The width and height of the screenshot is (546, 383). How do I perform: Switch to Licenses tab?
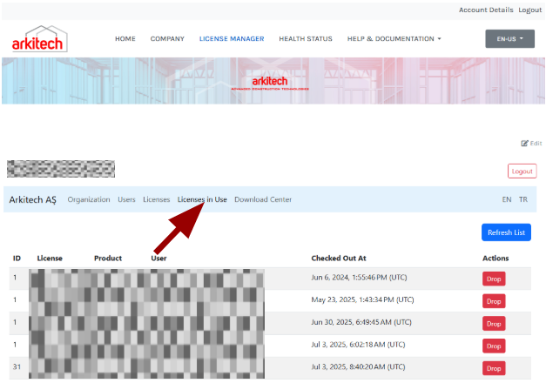coord(157,199)
